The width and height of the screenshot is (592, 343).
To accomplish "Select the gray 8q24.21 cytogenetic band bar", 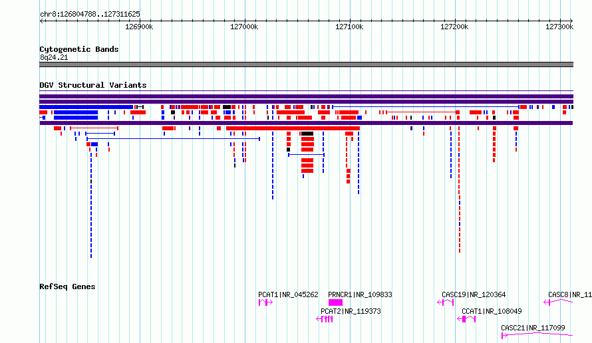I will click(306, 64).
